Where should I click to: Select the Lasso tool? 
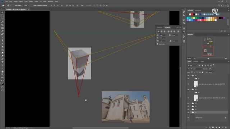click(3, 19)
